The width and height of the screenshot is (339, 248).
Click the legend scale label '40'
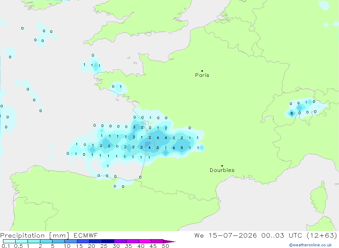click(141, 246)
